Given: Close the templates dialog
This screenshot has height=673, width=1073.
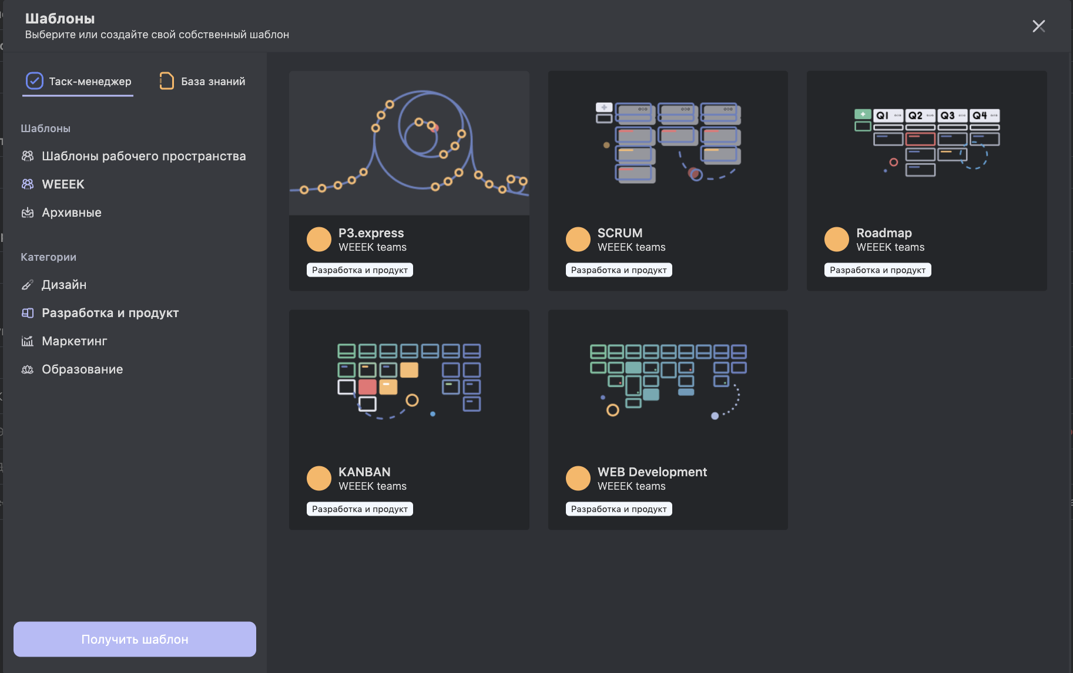Looking at the screenshot, I should (1038, 26).
